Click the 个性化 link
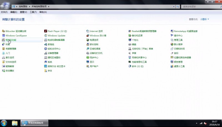The width and height of the screenshot is (222, 127). tap(135, 40)
